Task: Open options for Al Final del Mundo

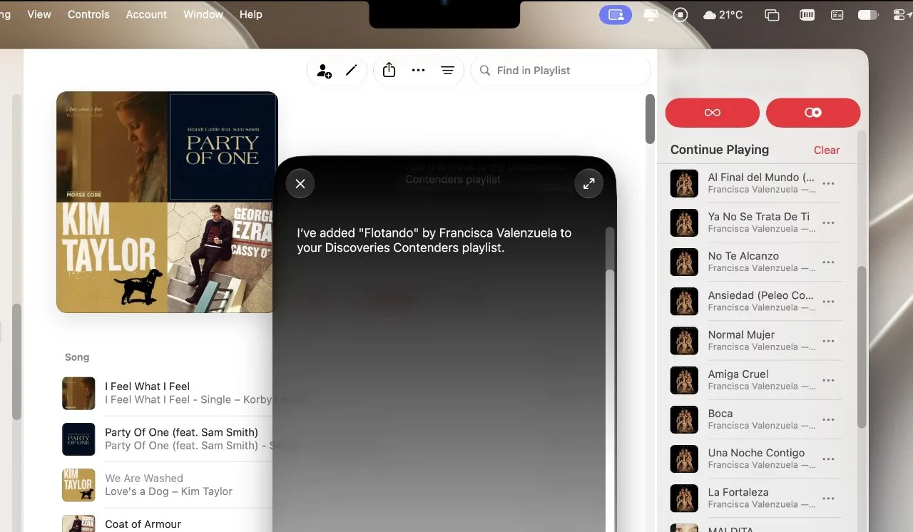Action: (x=828, y=183)
